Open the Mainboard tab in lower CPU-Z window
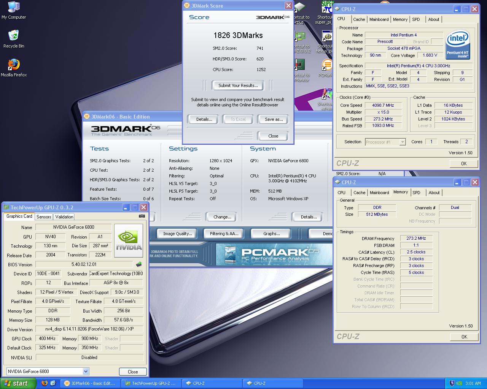 pyautogui.click(x=379, y=193)
